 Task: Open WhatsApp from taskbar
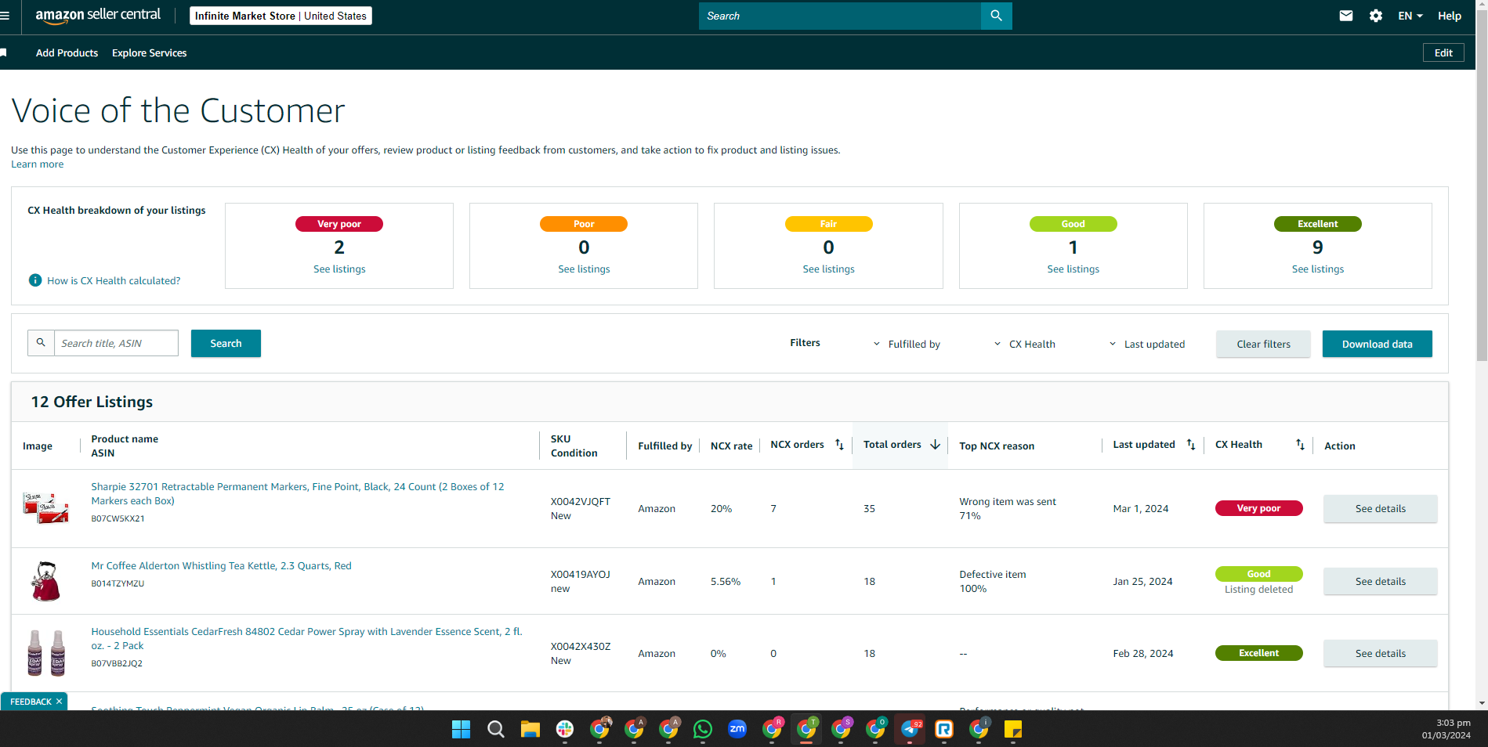tap(703, 730)
